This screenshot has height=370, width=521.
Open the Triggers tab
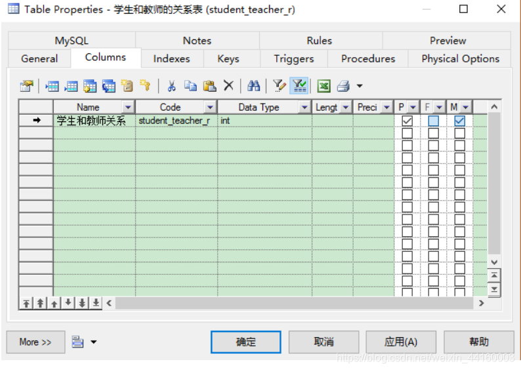(294, 59)
